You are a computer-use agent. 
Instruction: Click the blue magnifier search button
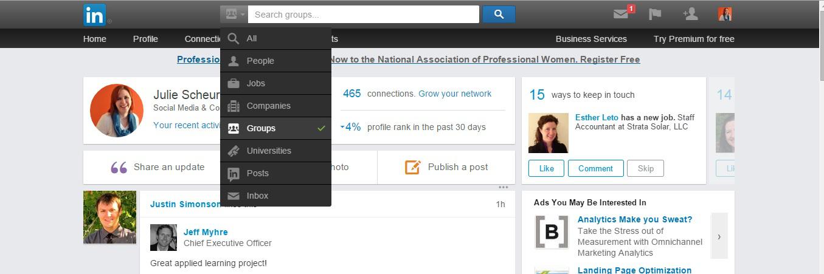click(x=499, y=14)
